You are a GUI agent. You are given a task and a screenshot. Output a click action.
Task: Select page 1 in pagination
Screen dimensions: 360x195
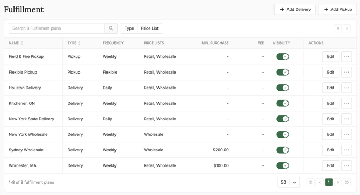pyautogui.click(x=329, y=183)
